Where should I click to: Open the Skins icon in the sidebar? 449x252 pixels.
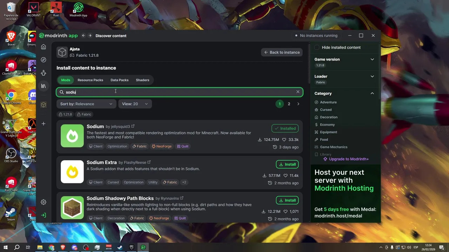pos(43,73)
